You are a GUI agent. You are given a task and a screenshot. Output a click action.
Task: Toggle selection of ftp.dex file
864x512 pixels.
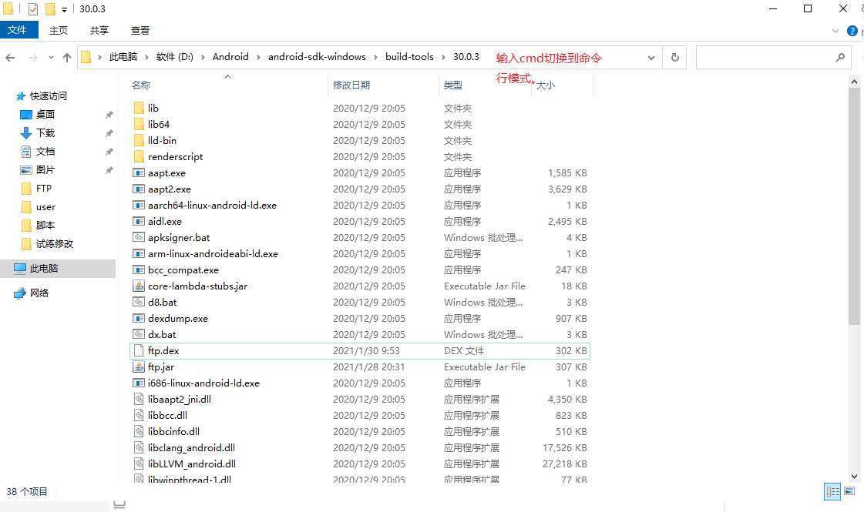point(163,350)
